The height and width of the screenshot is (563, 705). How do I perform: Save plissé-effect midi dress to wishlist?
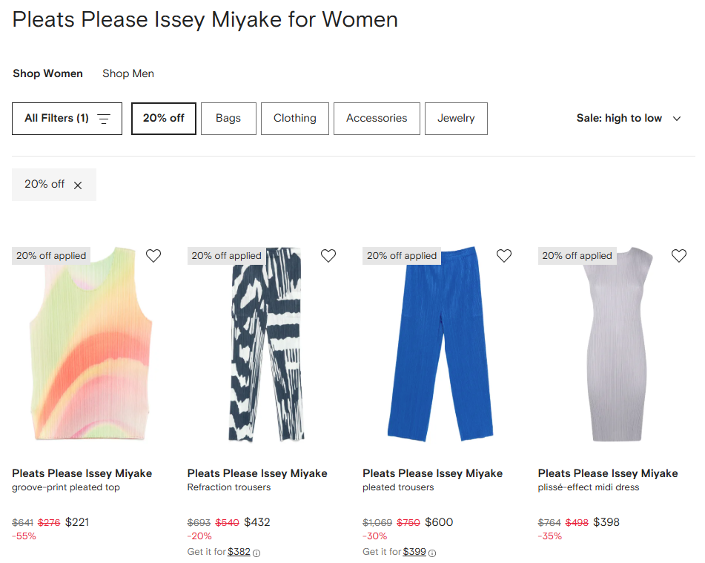679,256
